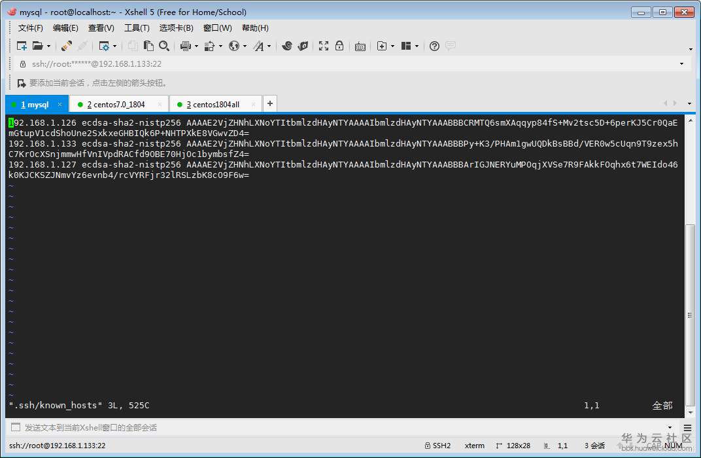Viewport: 701px width, 458px height.
Task: Click 128x28 size in status bar
Action: (513, 446)
